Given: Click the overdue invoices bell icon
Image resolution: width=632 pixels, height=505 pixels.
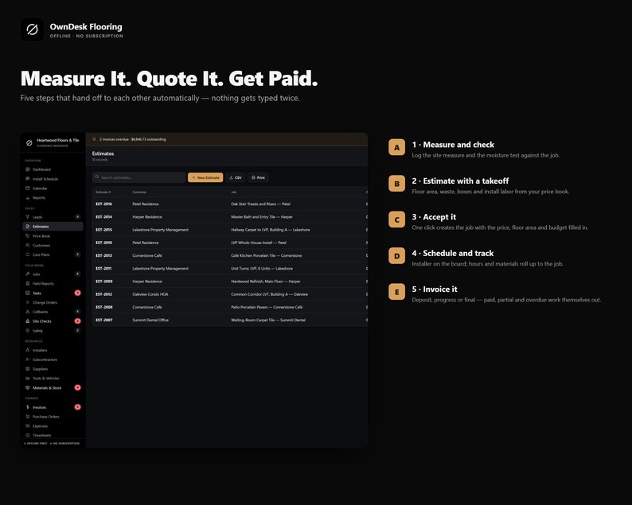Looking at the screenshot, I should [x=94, y=139].
